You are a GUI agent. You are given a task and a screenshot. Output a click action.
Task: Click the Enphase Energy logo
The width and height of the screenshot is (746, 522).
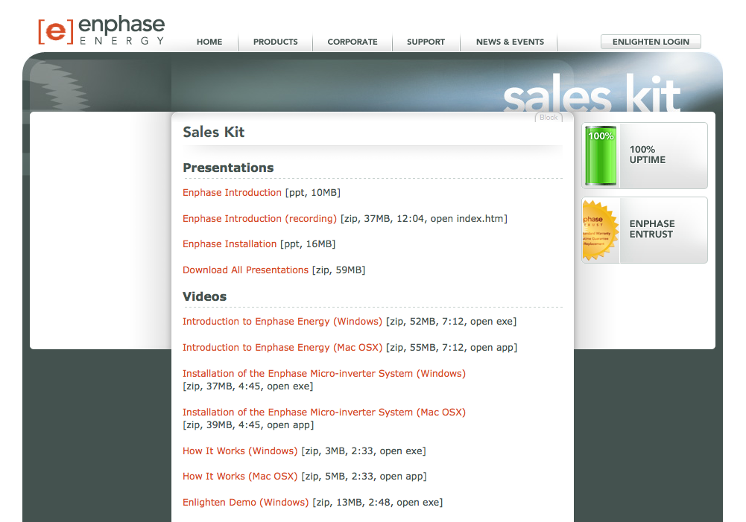tap(101, 31)
